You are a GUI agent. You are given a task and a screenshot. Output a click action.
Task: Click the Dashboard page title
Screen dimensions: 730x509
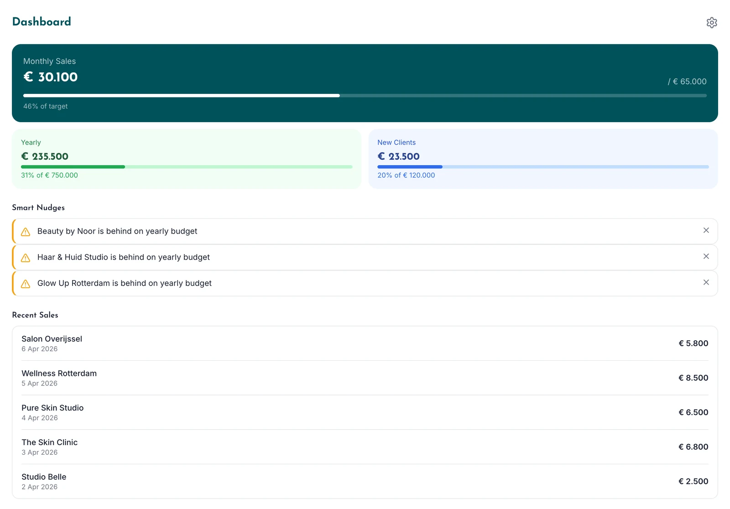(42, 21)
